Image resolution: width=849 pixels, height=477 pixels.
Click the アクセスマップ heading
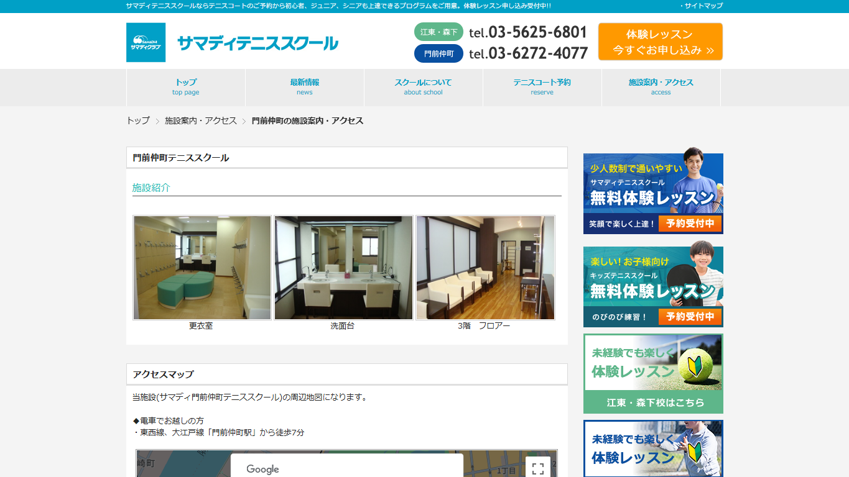[x=163, y=375]
